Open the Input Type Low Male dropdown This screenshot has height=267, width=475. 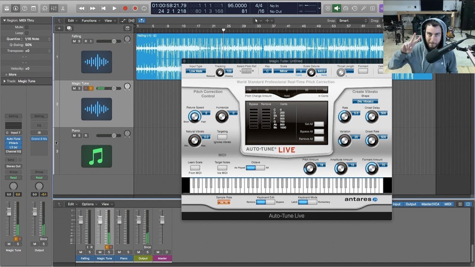[x=196, y=71]
